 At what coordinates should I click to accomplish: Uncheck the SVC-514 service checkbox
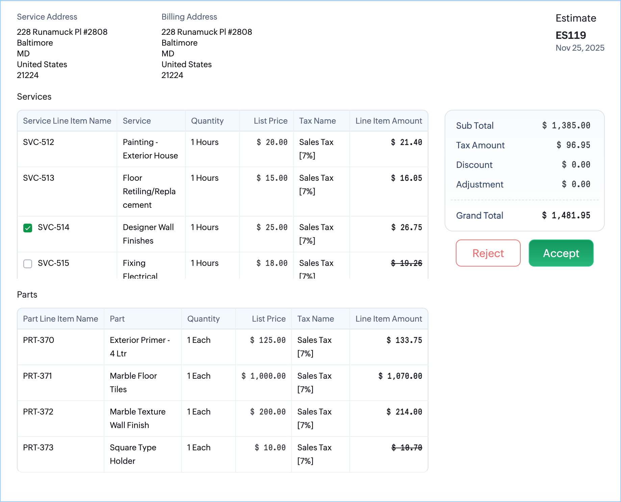pyautogui.click(x=28, y=228)
